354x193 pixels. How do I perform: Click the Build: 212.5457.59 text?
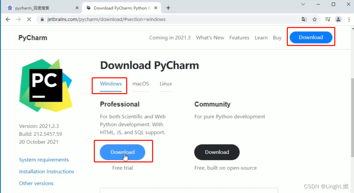(40, 134)
